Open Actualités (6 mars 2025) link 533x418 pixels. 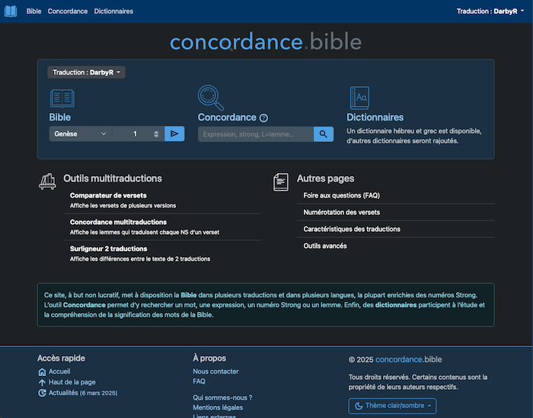coord(83,393)
